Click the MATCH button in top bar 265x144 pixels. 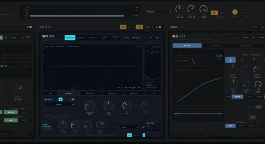224,13
